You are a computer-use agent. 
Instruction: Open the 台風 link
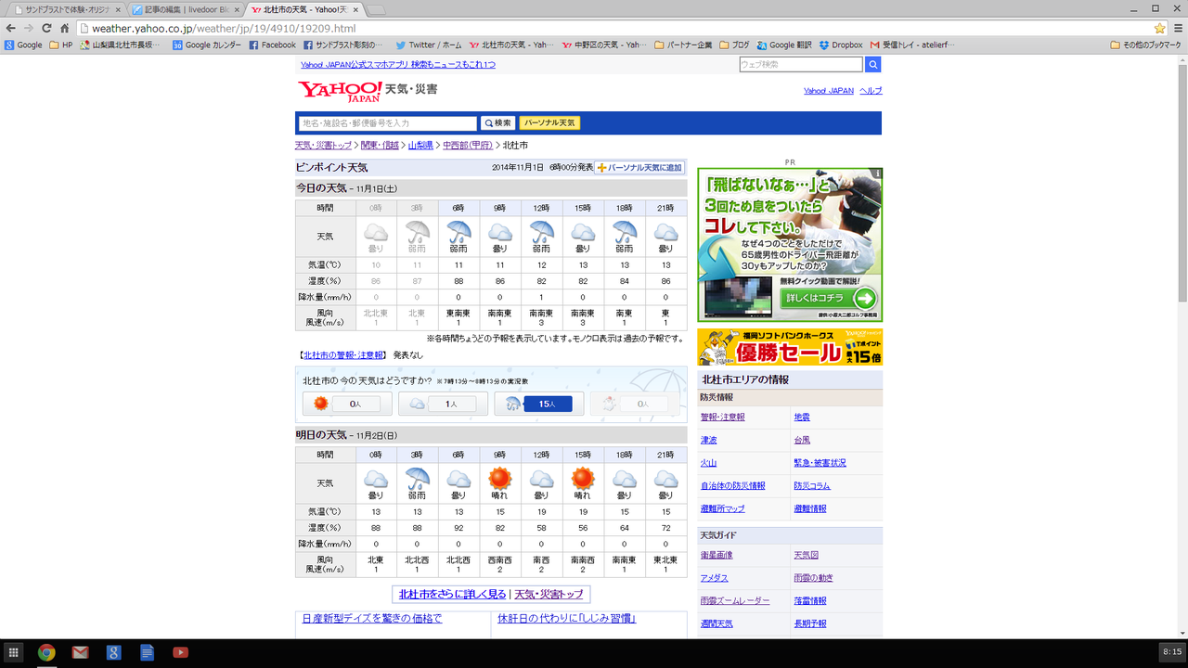(802, 440)
